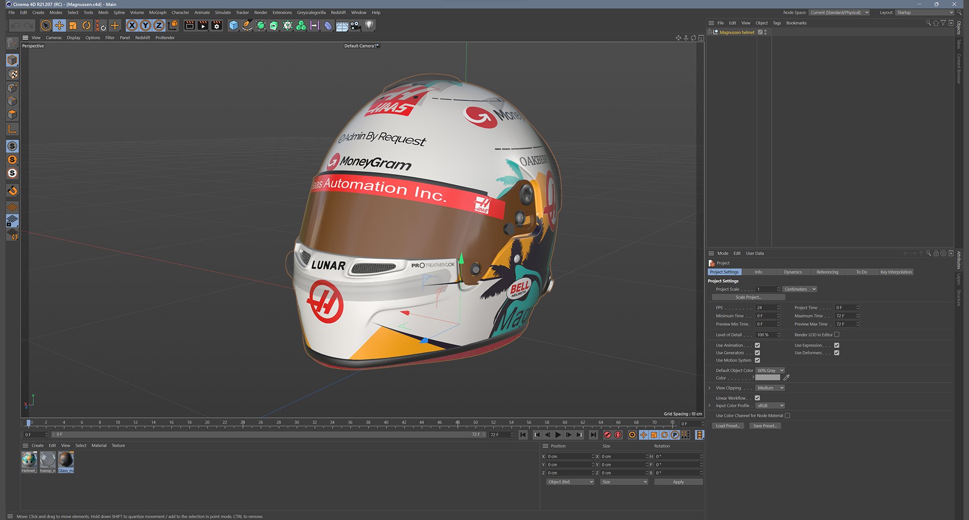The width and height of the screenshot is (969, 520).
Task: Open the Referencing tab
Action: (827, 272)
